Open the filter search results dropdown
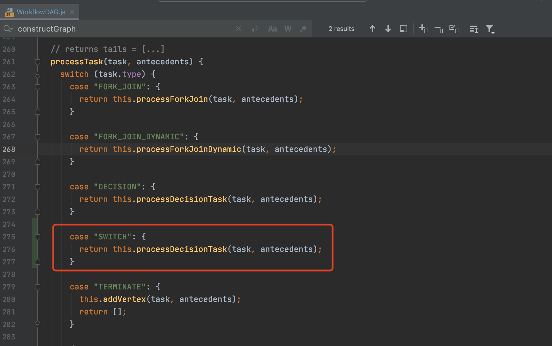The height and width of the screenshot is (346, 552). 490,29
